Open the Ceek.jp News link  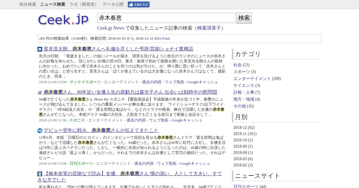111,28
